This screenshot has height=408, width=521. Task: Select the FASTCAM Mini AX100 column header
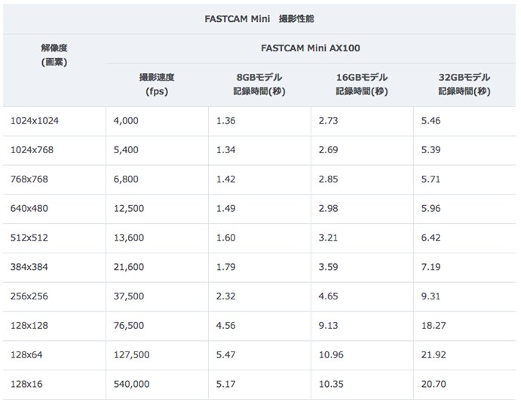[311, 48]
